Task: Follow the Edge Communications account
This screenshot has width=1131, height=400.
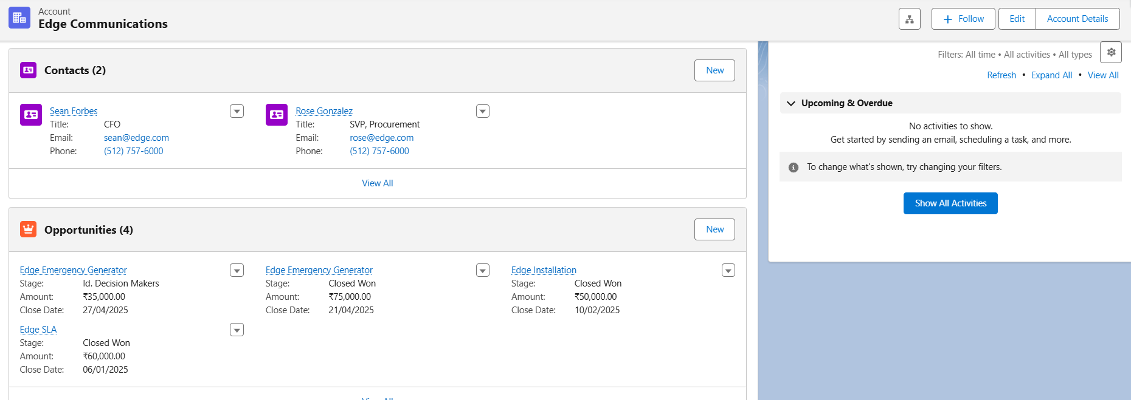Action: tap(963, 19)
